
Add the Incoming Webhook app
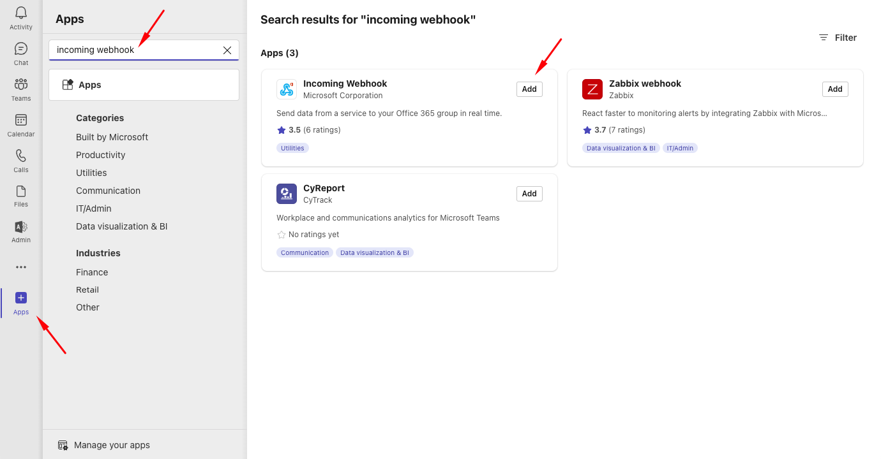point(529,89)
